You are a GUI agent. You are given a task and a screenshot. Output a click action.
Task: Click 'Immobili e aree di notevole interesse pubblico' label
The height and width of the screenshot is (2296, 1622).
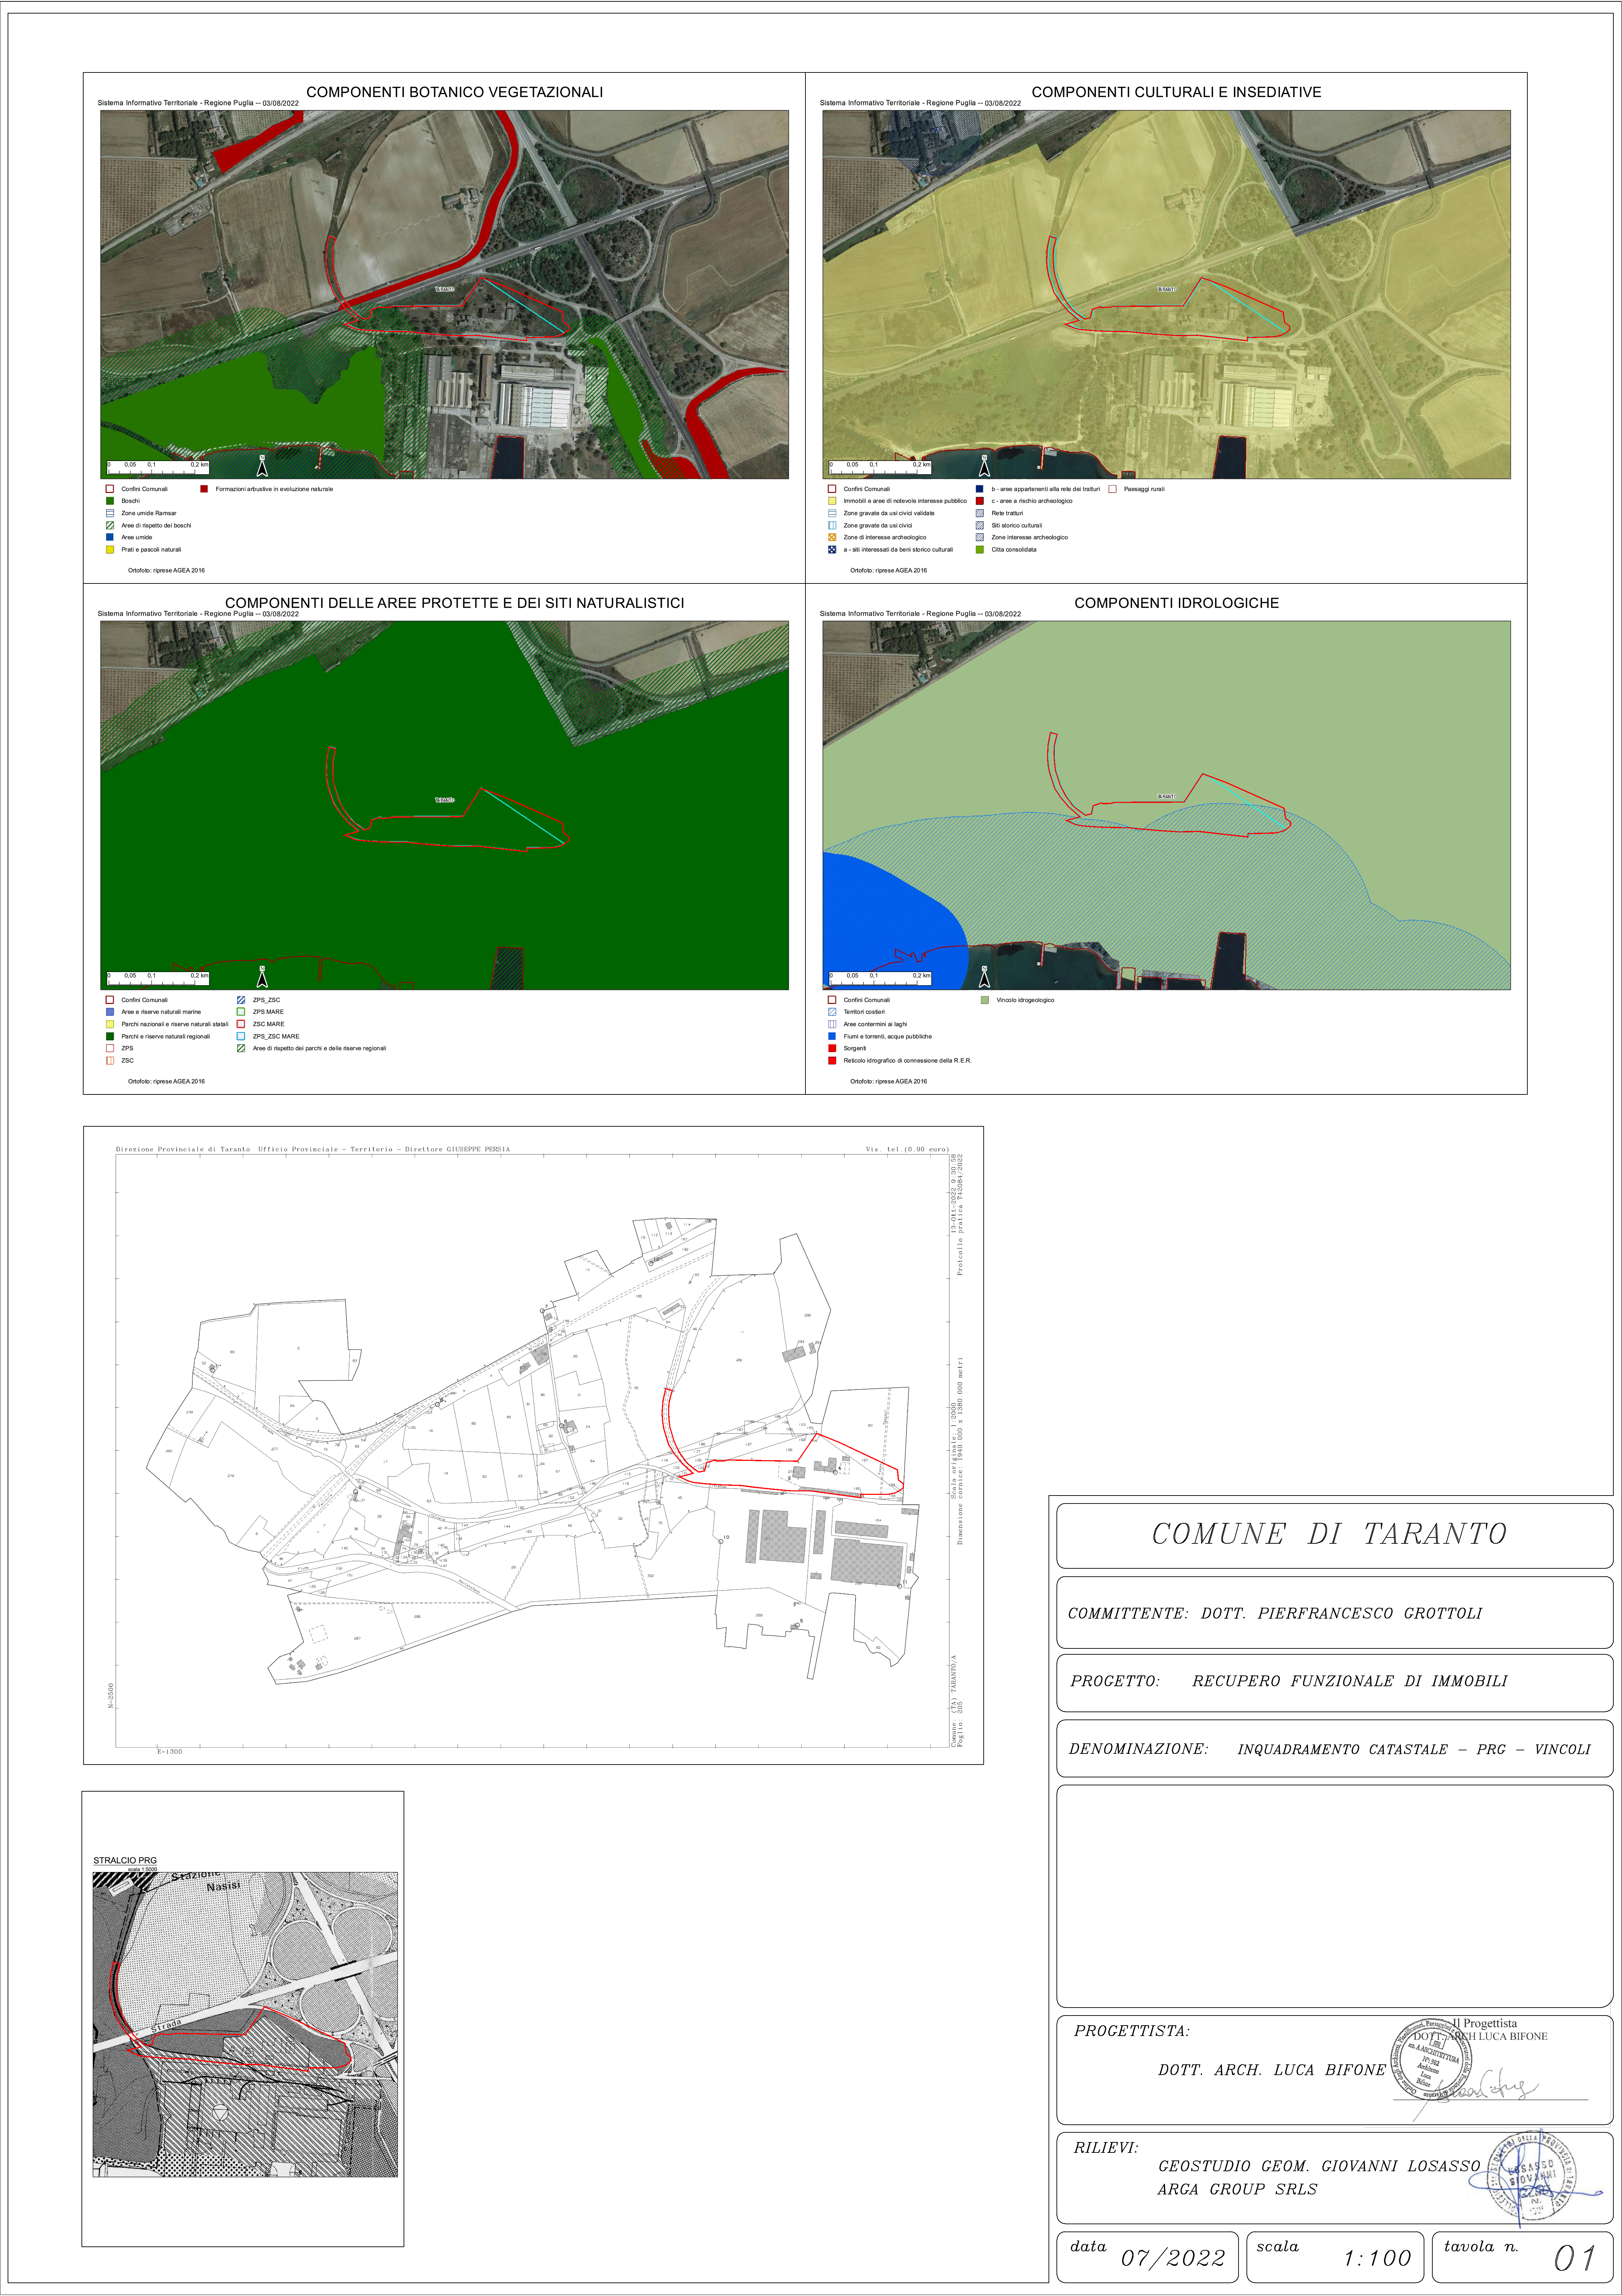click(x=905, y=501)
